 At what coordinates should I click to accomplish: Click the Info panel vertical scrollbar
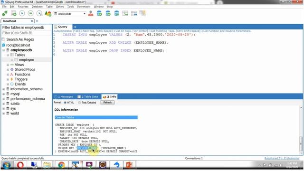[301, 130]
